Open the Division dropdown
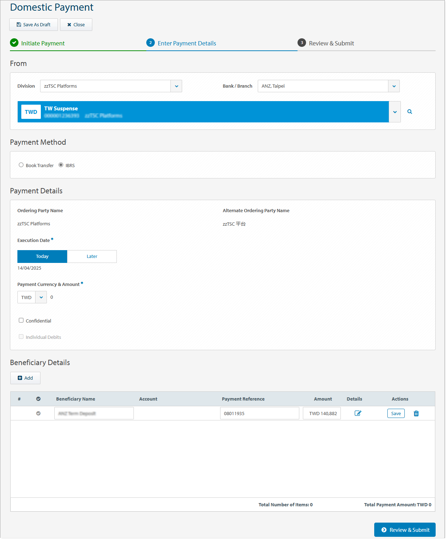447x540 pixels. click(x=176, y=86)
